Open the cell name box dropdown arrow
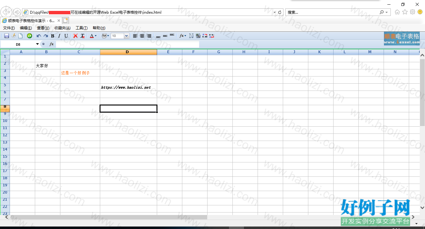Image resolution: width=425 pixels, height=229 pixels. [x=38, y=44]
